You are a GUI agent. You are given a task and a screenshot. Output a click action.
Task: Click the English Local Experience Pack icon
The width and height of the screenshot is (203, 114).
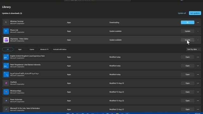point(6,57)
